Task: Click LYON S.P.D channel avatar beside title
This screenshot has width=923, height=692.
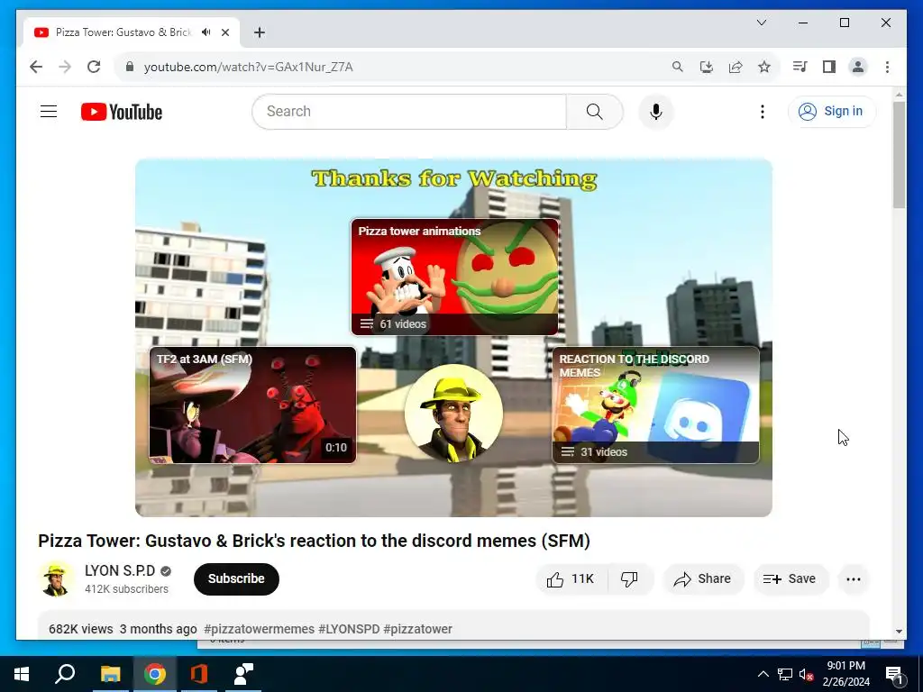Action: (x=56, y=579)
